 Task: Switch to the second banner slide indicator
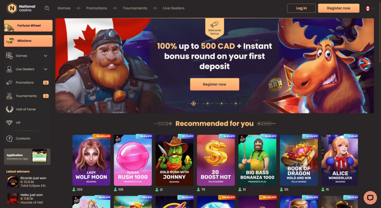point(208,103)
